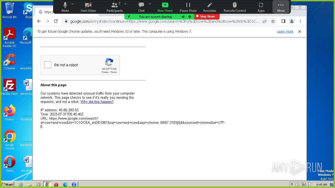Image resolution: width=335 pixels, height=188 pixels.
Task: Start Video in Zoom toolbar
Action: point(88,7)
